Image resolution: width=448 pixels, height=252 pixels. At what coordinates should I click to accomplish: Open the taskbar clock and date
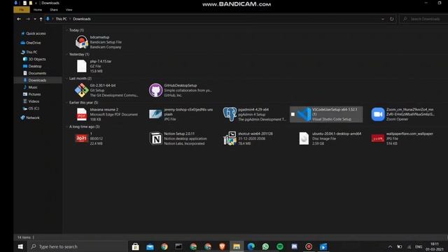434,247
